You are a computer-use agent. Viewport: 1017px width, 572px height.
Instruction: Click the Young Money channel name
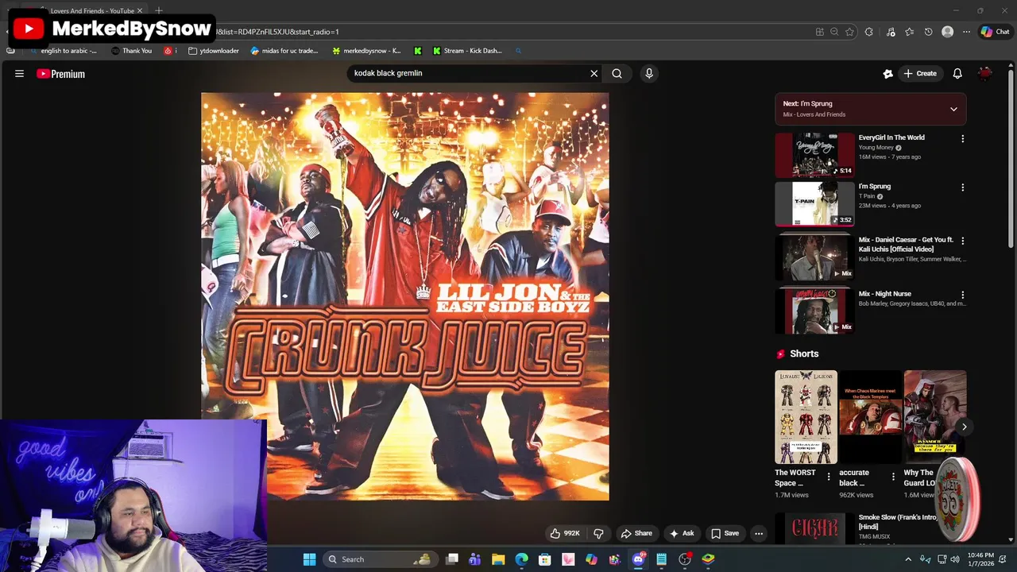876,148
